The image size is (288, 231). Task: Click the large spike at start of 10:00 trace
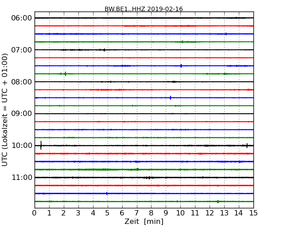[41, 145]
